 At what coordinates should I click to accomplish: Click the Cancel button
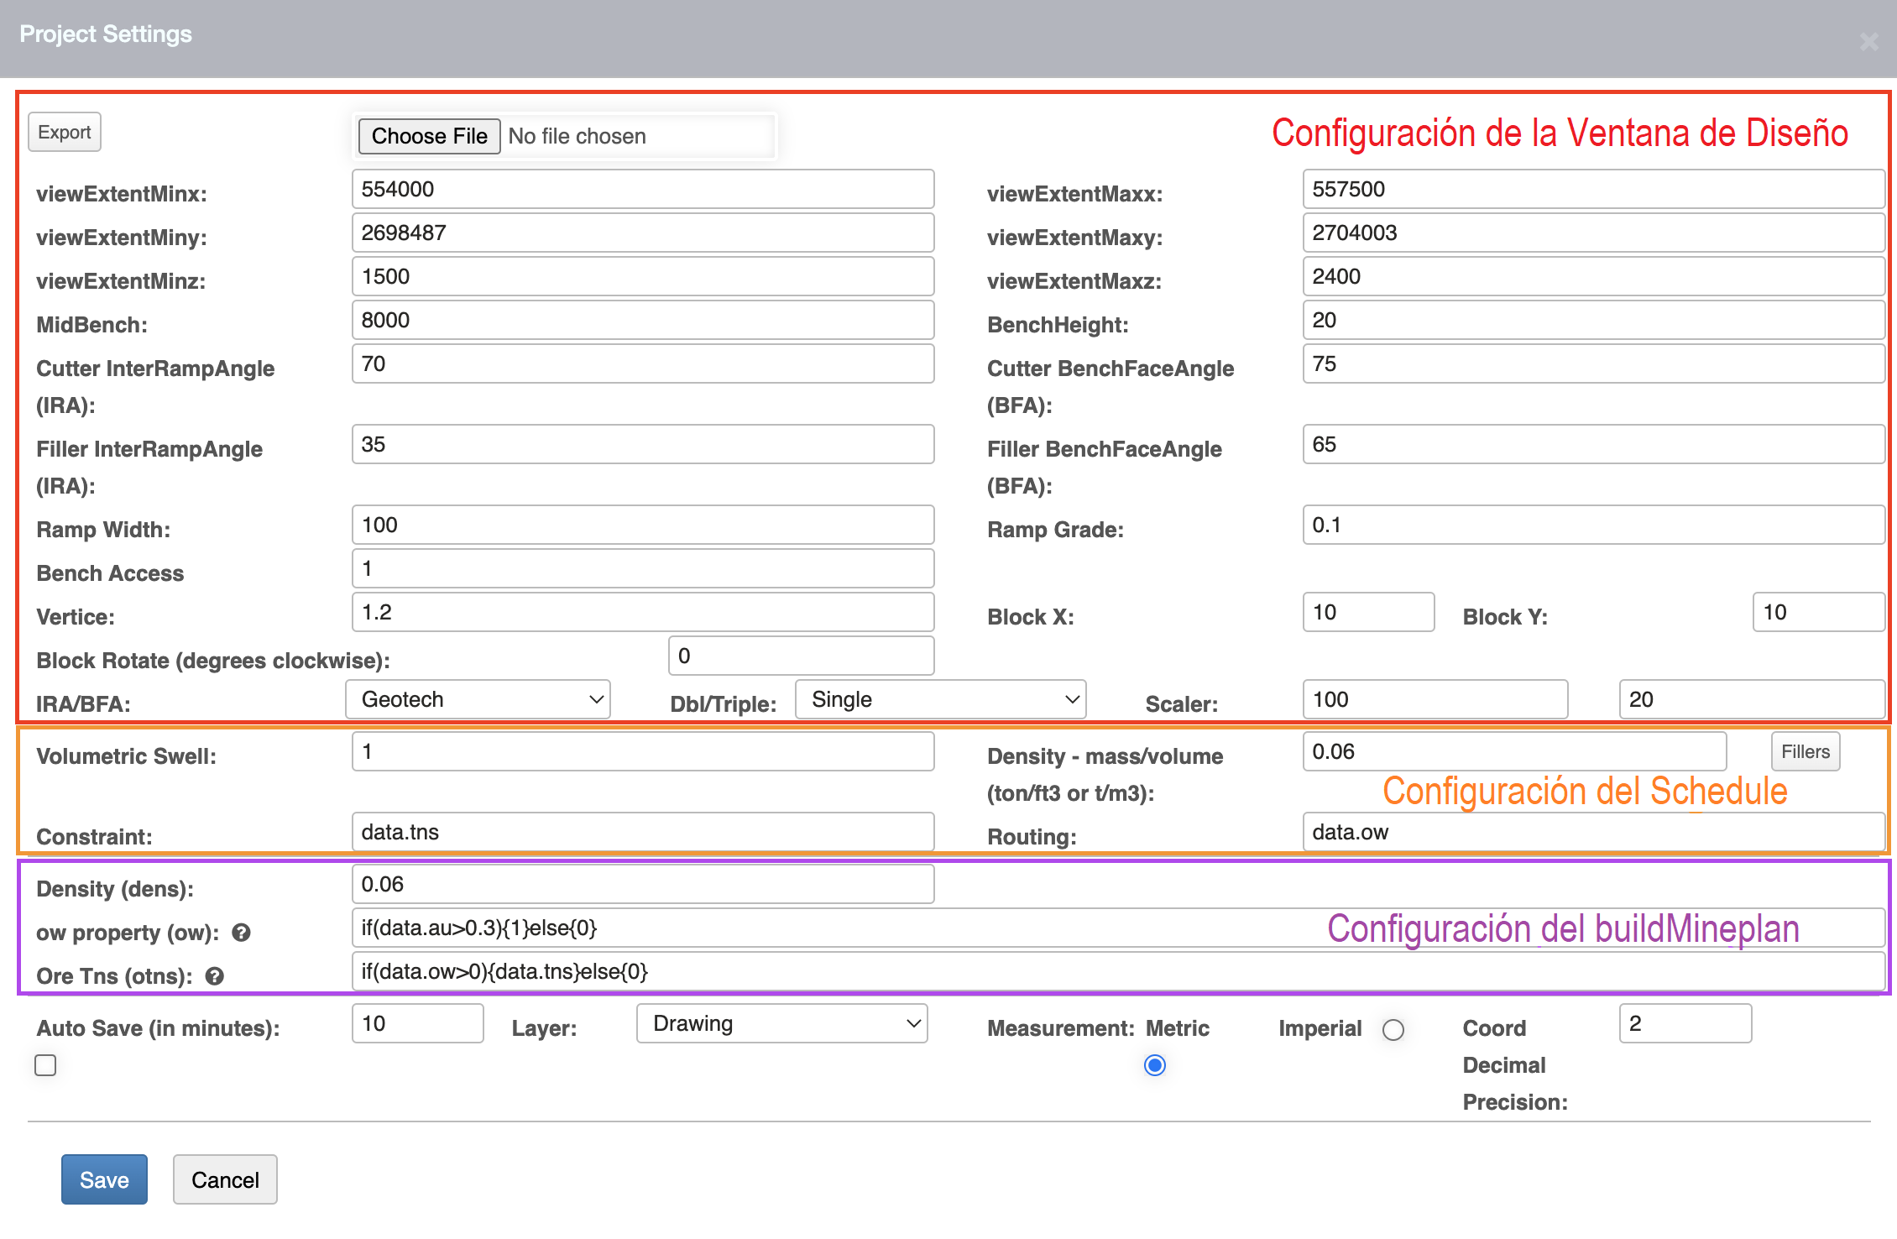tap(225, 1179)
